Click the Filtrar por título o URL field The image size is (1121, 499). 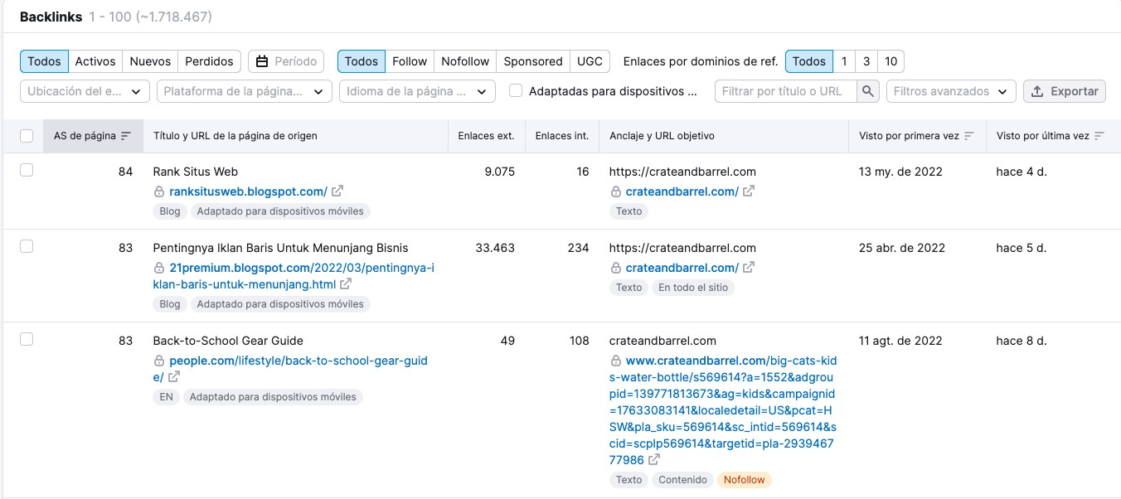pyautogui.click(x=786, y=91)
